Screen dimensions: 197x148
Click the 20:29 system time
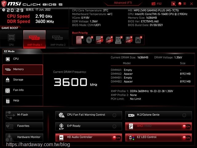click(x=15, y=10)
